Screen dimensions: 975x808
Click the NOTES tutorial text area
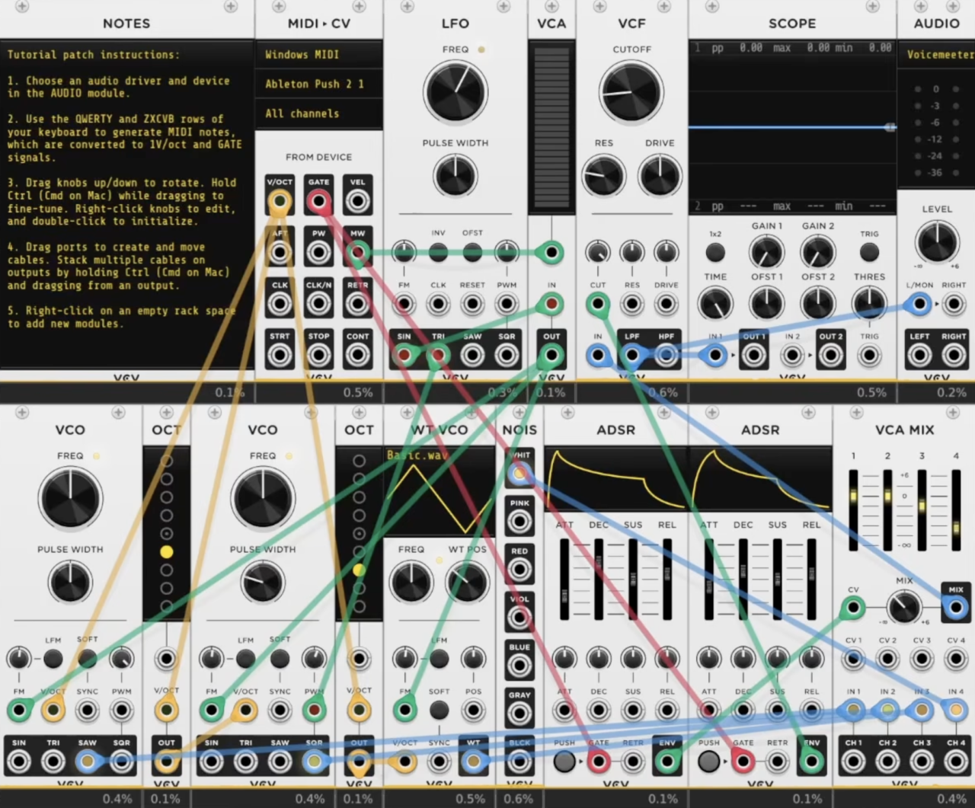click(x=126, y=204)
